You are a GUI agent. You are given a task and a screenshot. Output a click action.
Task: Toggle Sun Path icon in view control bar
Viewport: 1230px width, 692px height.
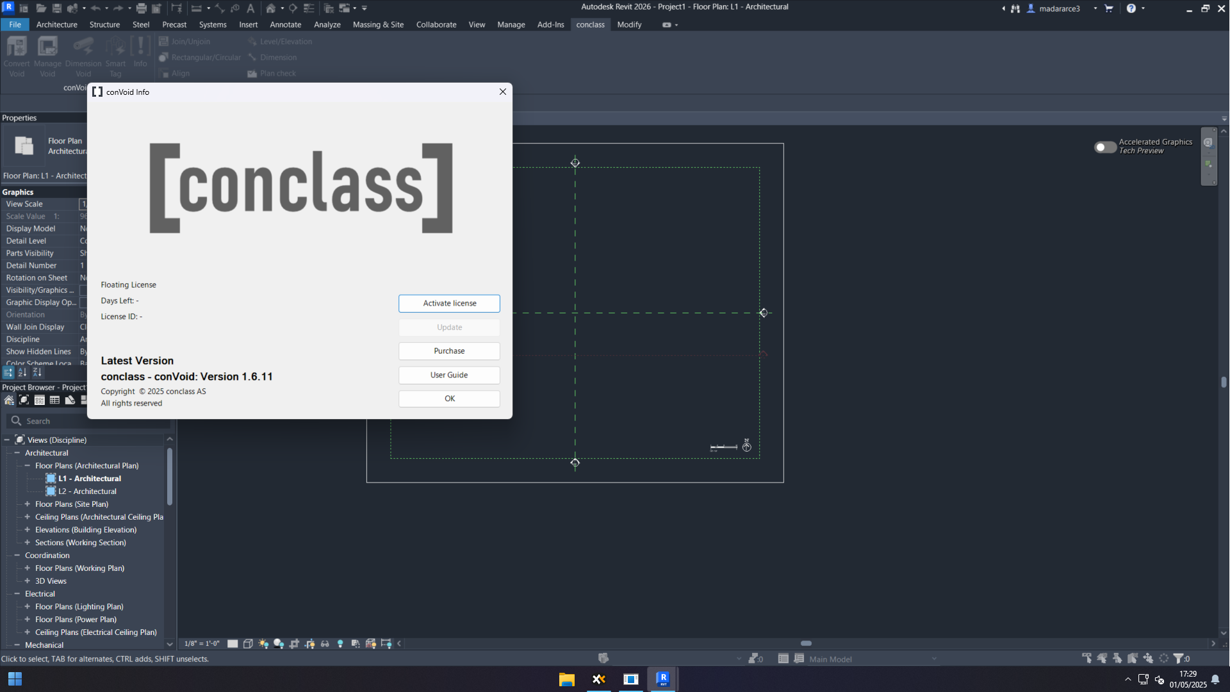tap(263, 643)
